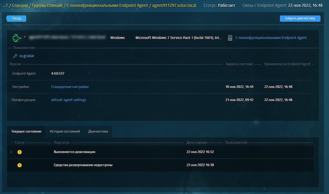Click the Windows OS label

pos(117,38)
